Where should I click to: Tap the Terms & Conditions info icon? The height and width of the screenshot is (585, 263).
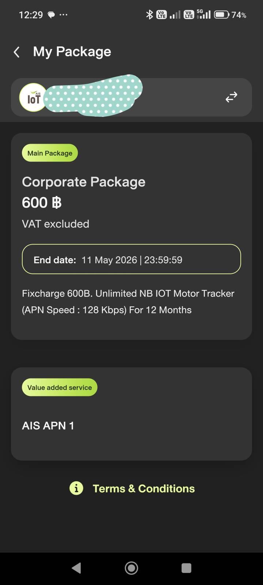[76, 488]
